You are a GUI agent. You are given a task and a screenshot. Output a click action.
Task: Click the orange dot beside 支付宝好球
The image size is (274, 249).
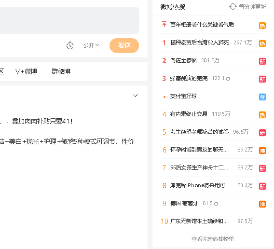coord(164,97)
